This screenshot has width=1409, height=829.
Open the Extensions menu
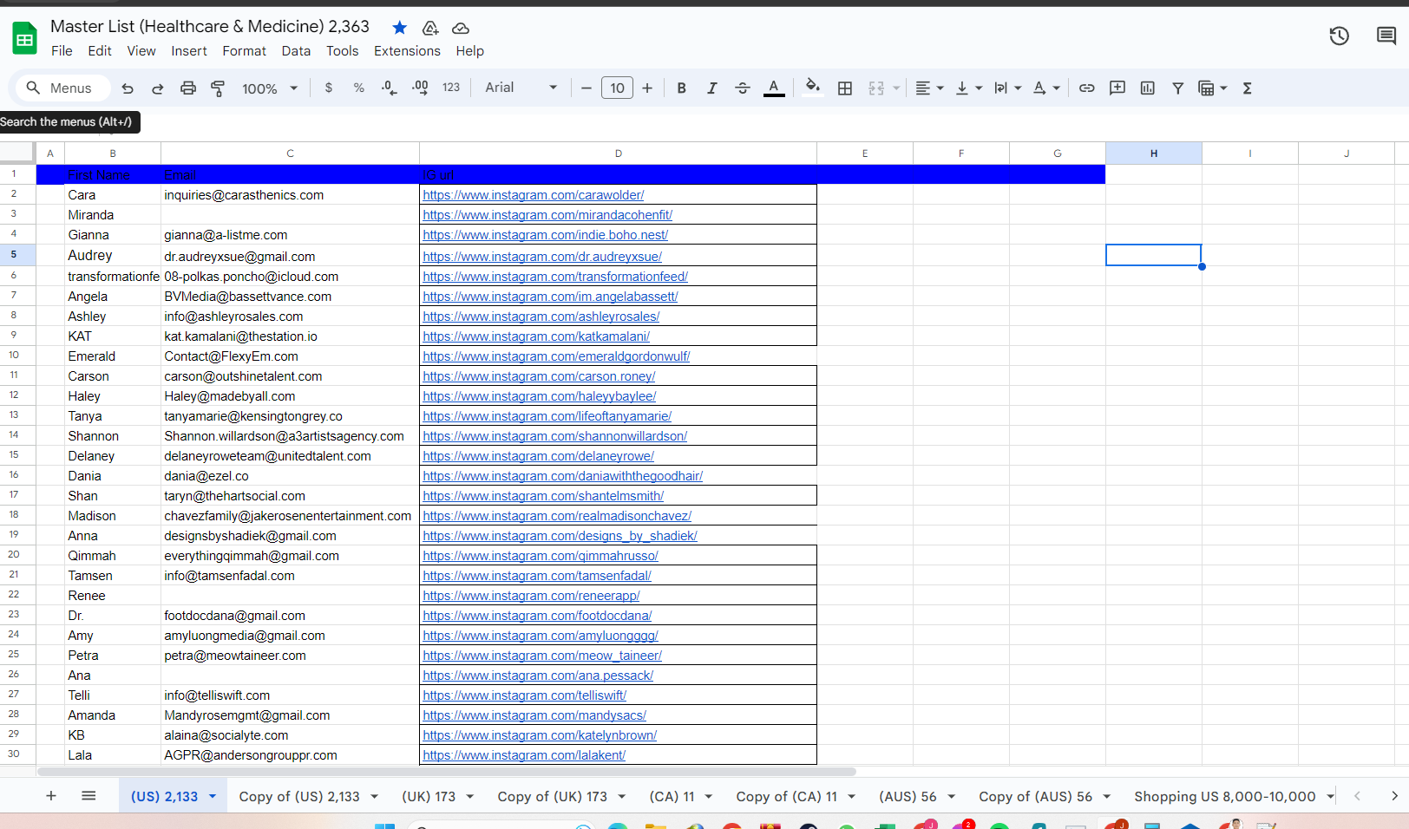coord(407,51)
